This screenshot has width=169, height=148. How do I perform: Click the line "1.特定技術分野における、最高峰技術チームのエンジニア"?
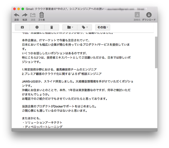[x=59, y=70]
